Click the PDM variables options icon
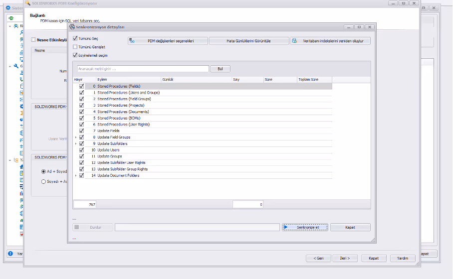The image size is (453, 279). (132, 41)
